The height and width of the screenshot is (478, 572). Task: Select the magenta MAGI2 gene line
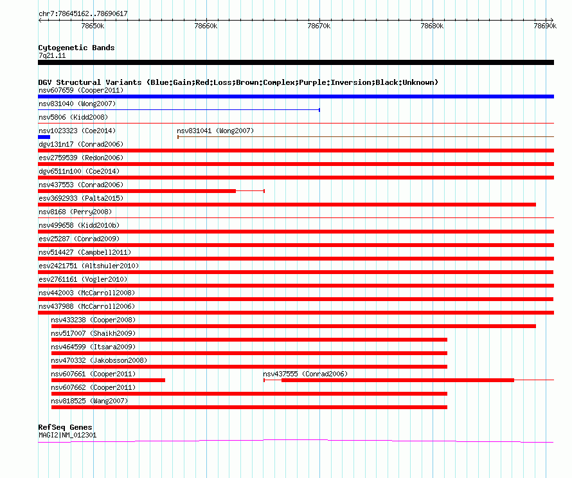[x=296, y=441]
